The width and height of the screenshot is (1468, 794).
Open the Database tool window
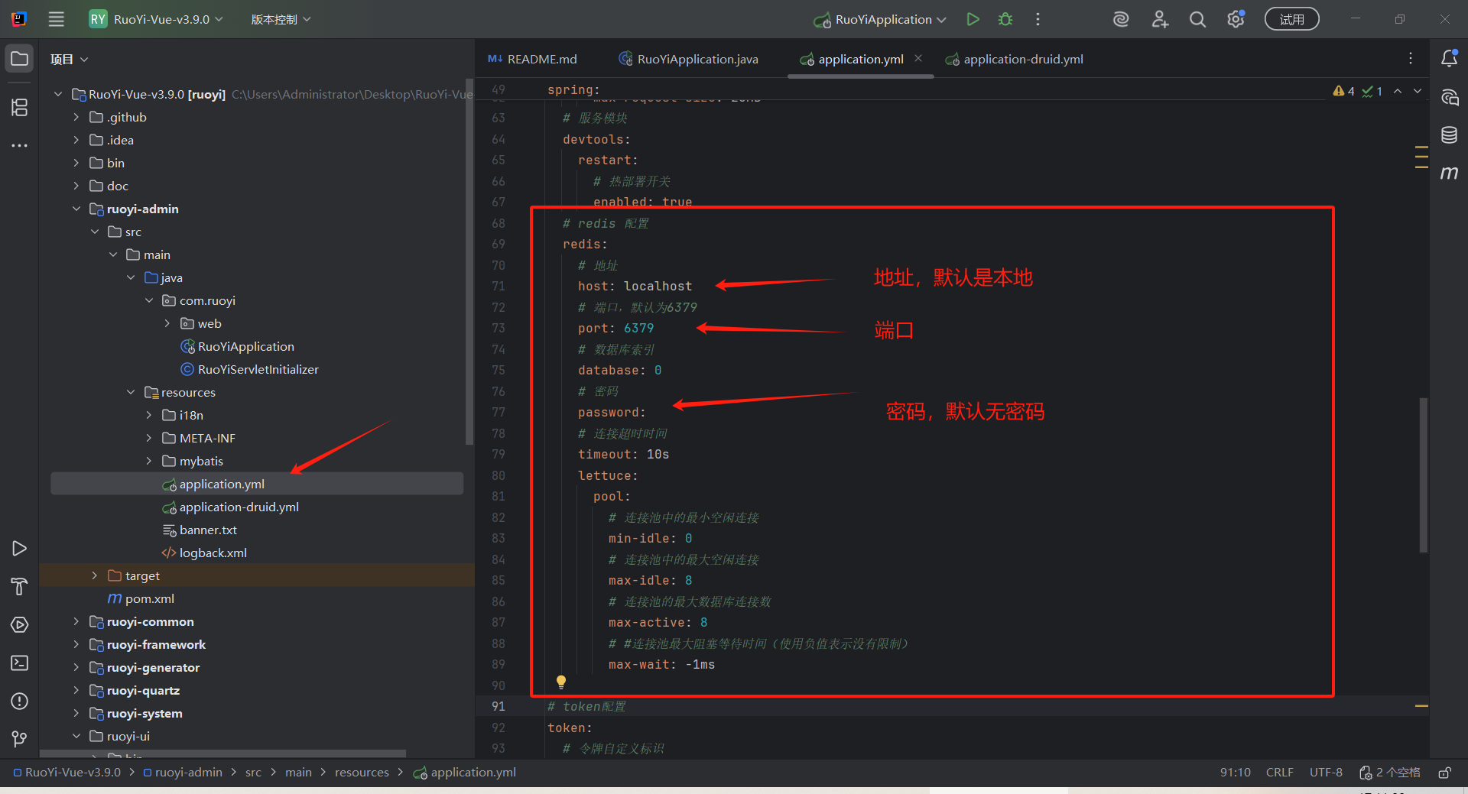tap(1449, 135)
